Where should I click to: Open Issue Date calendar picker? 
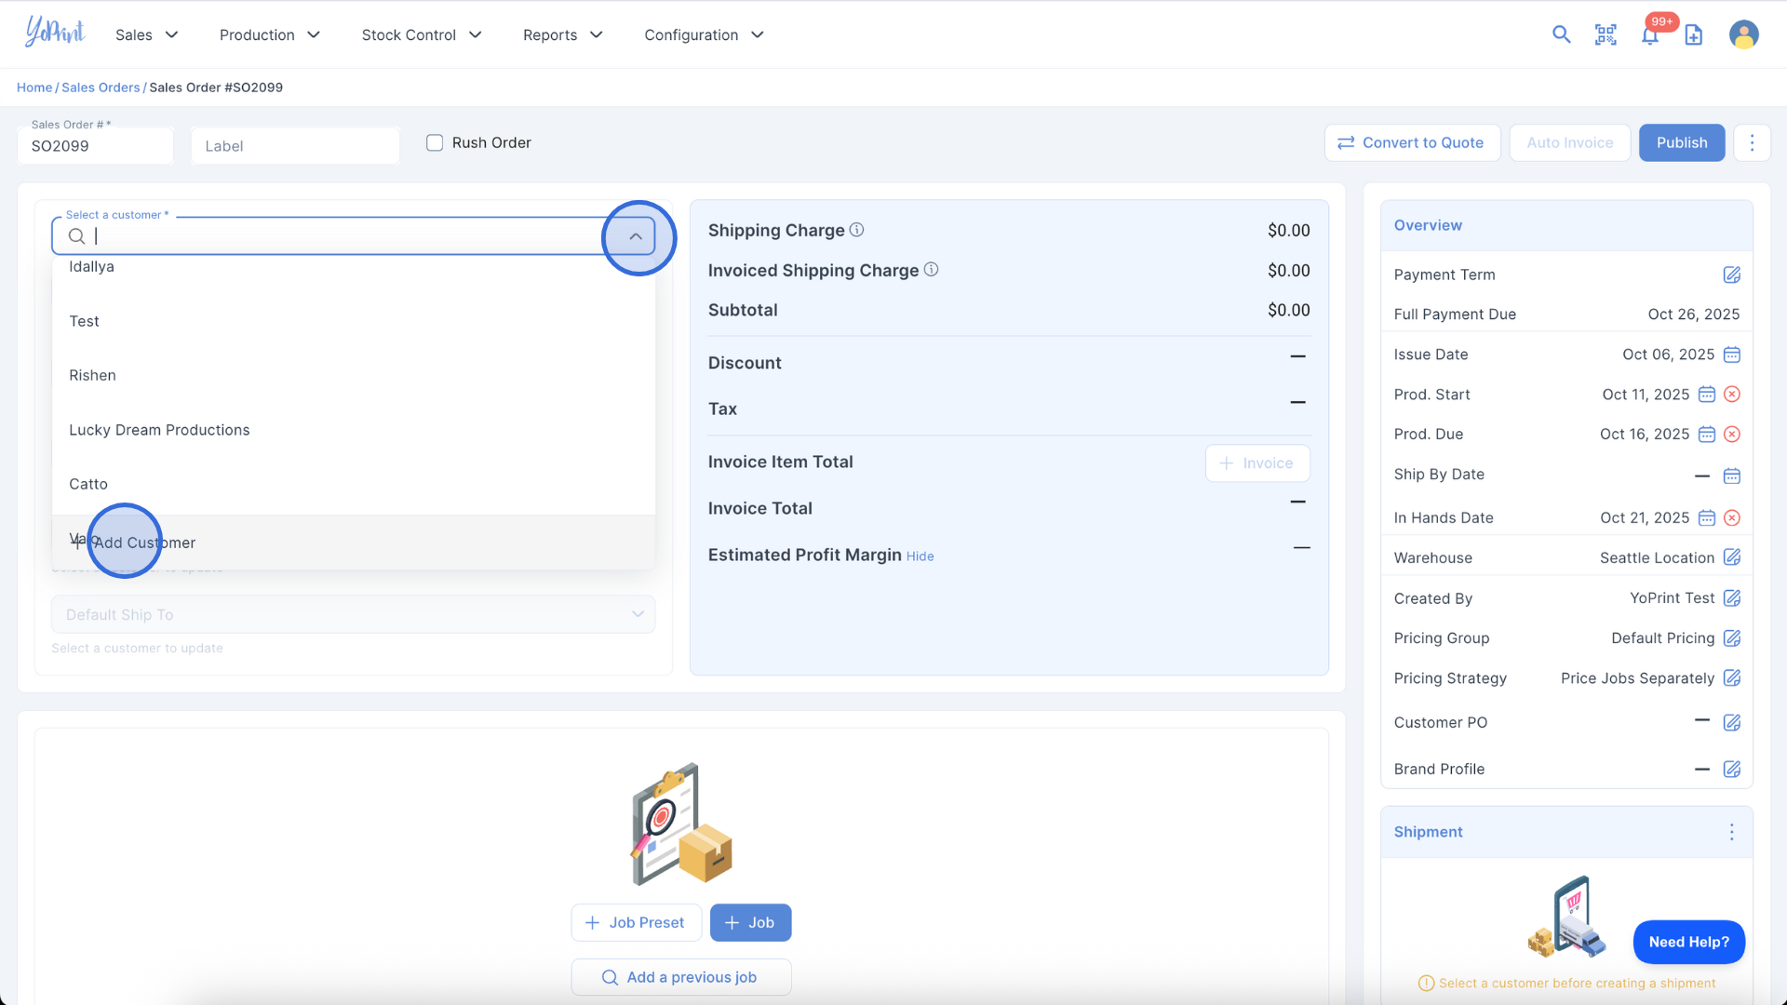tap(1731, 355)
